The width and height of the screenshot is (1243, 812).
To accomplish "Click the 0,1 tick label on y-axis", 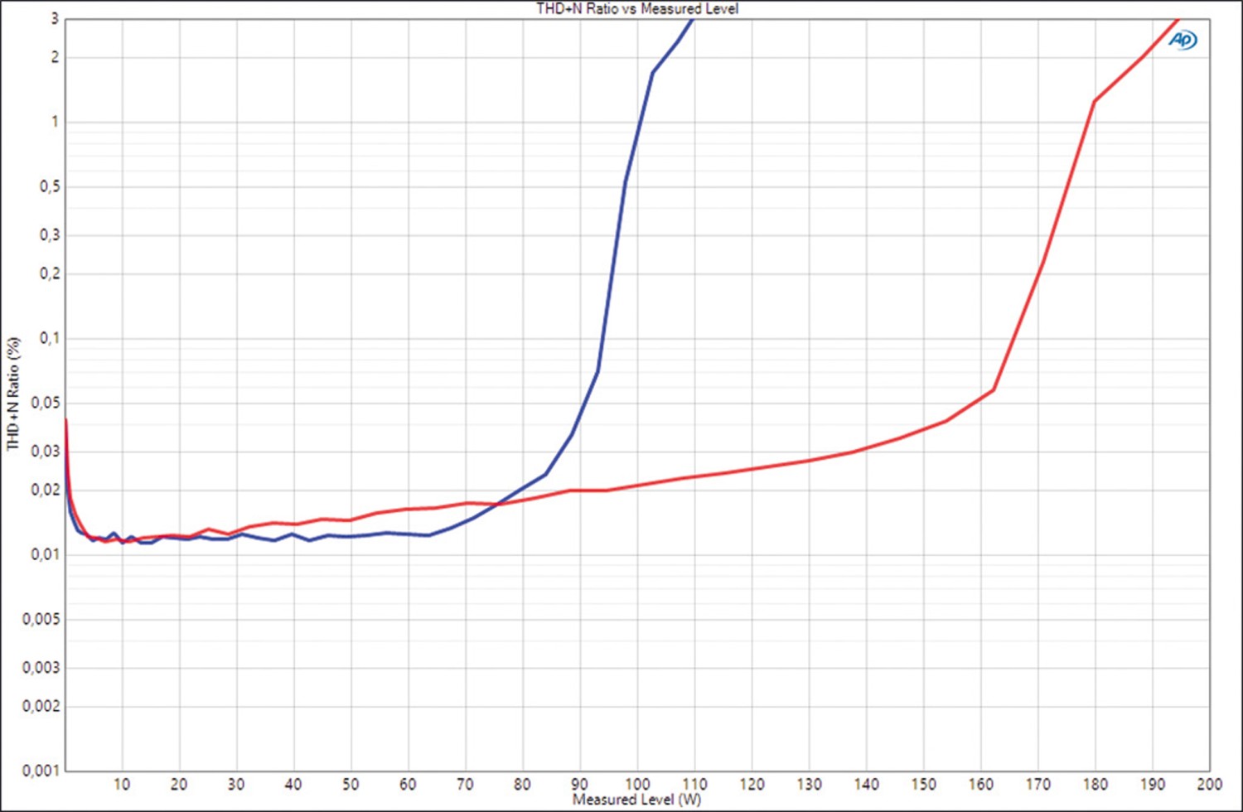I will (x=50, y=338).
